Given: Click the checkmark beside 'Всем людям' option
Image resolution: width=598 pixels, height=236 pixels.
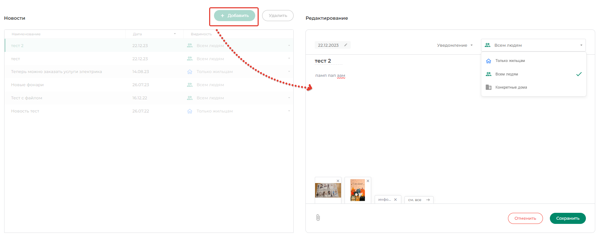Looking at the screenshot, I should 579,74.
